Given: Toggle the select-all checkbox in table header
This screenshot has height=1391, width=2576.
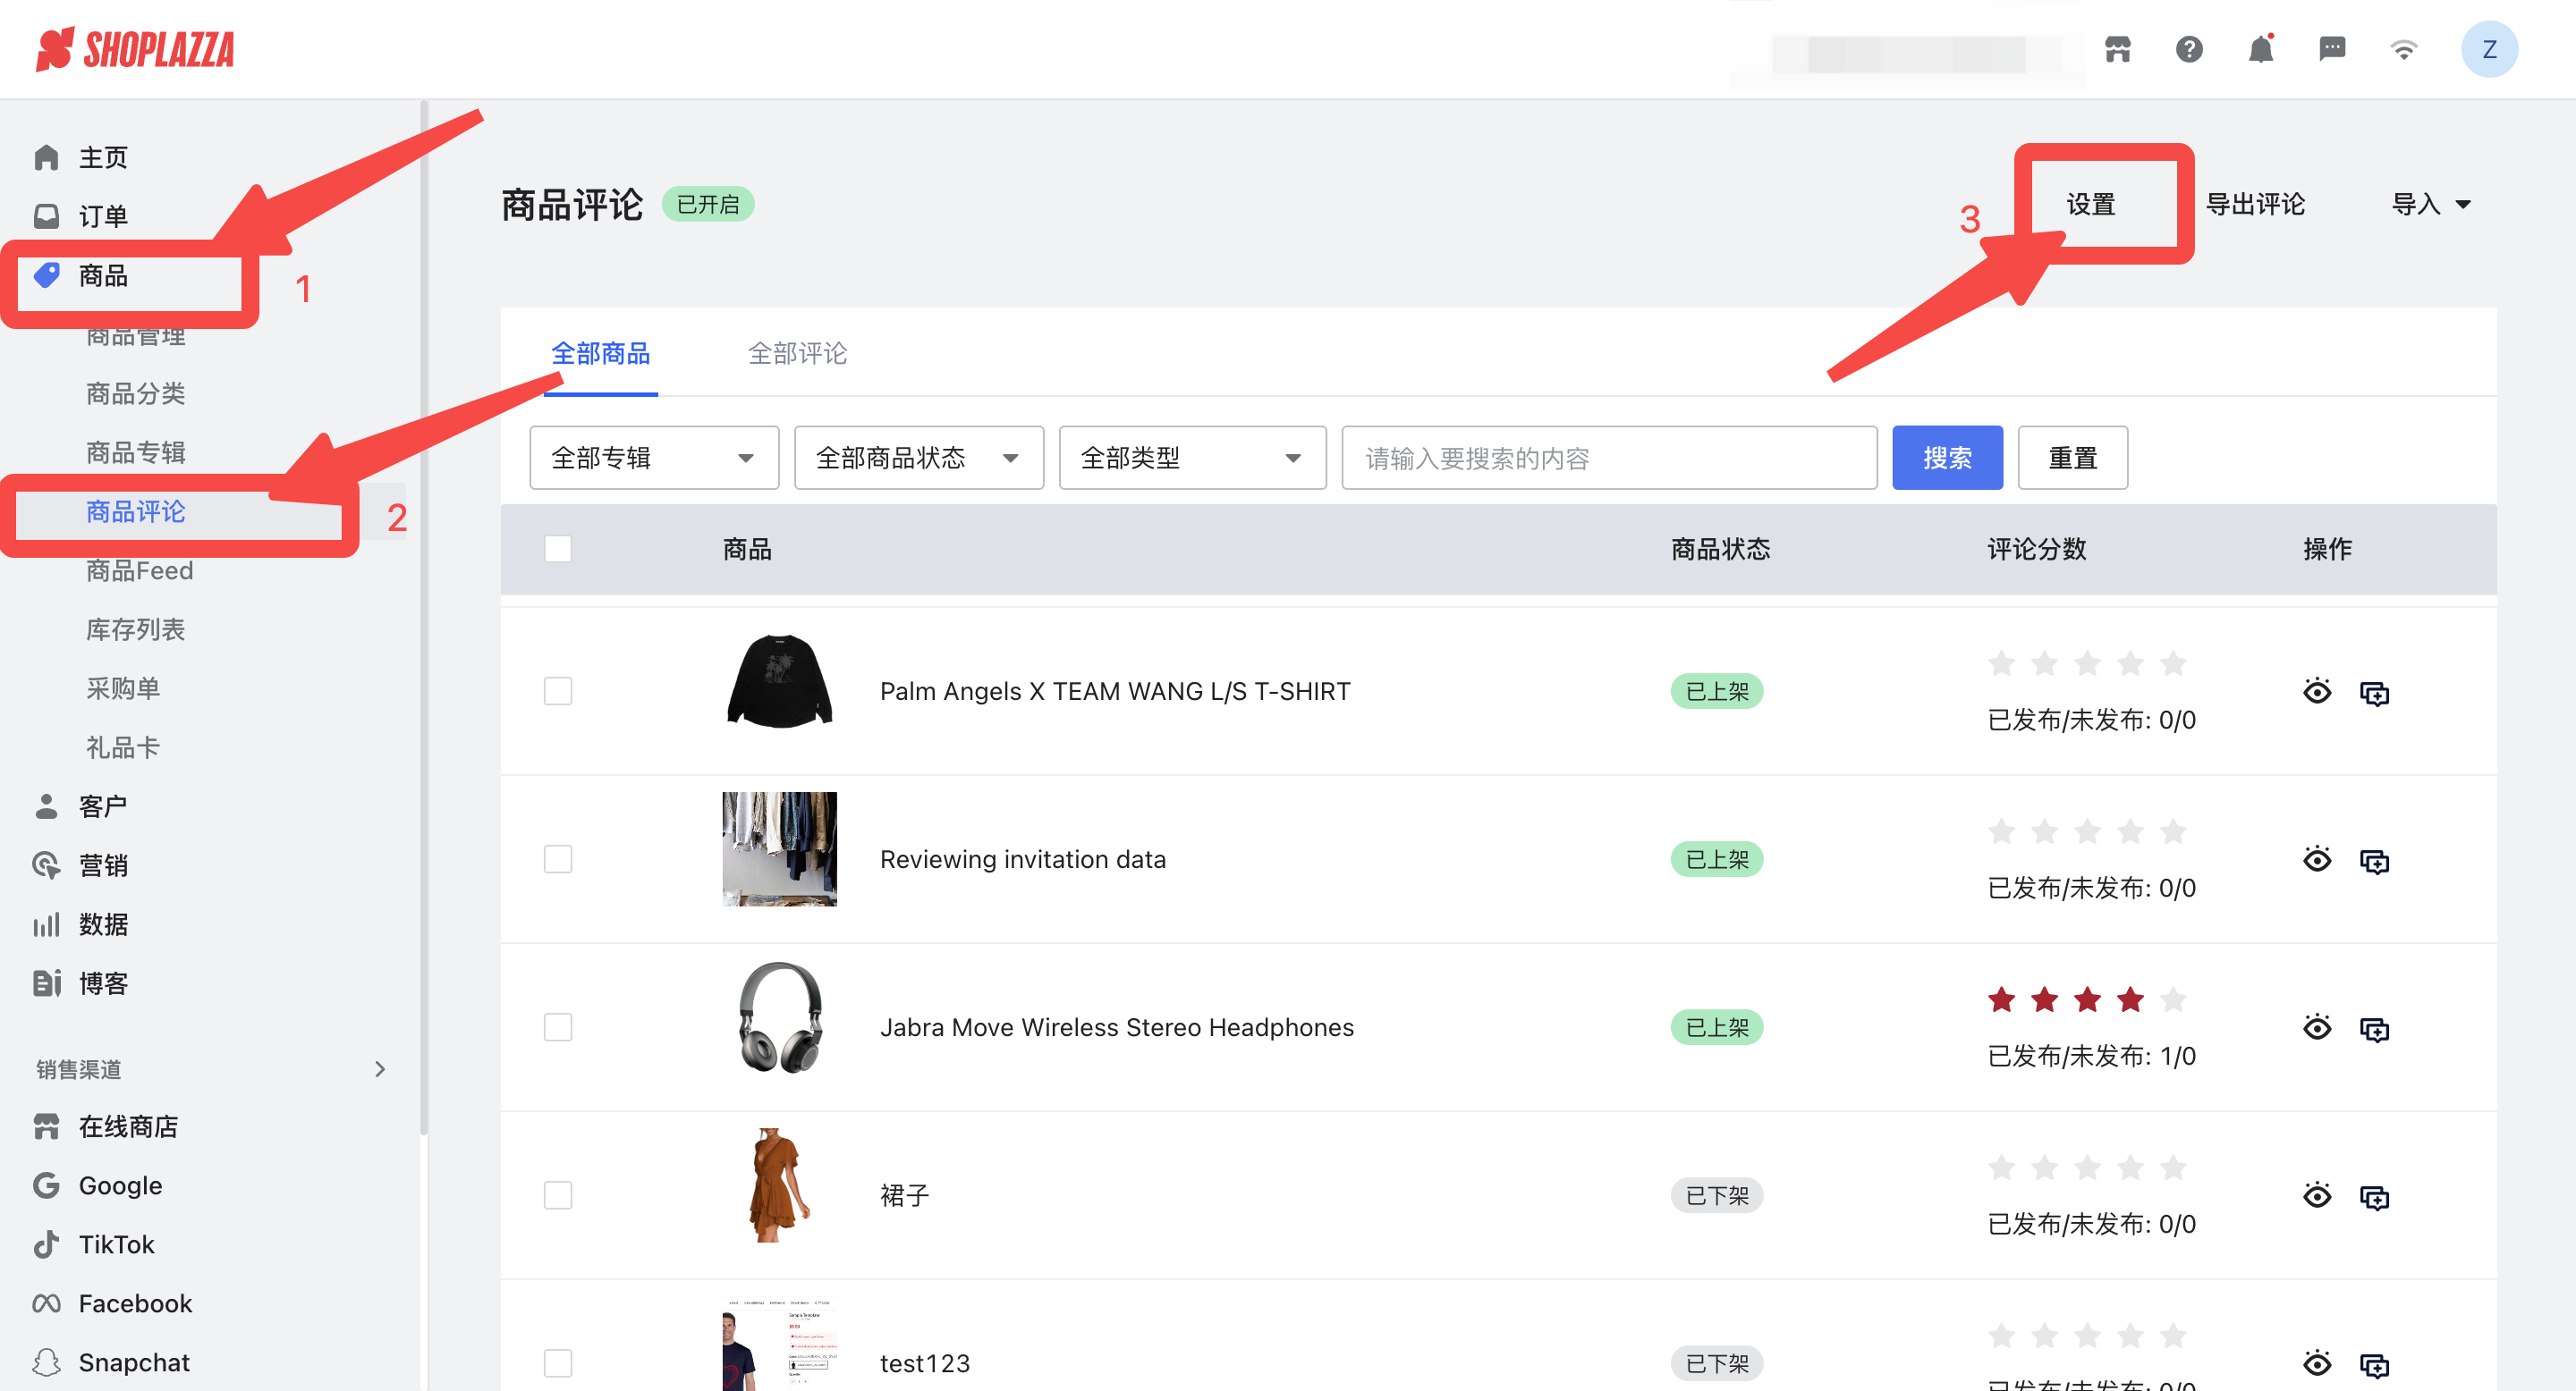Looking at the screenshot, I should tap(558, 549).
